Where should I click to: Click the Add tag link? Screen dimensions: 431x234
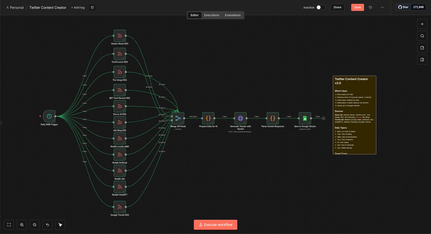point(78,7)
